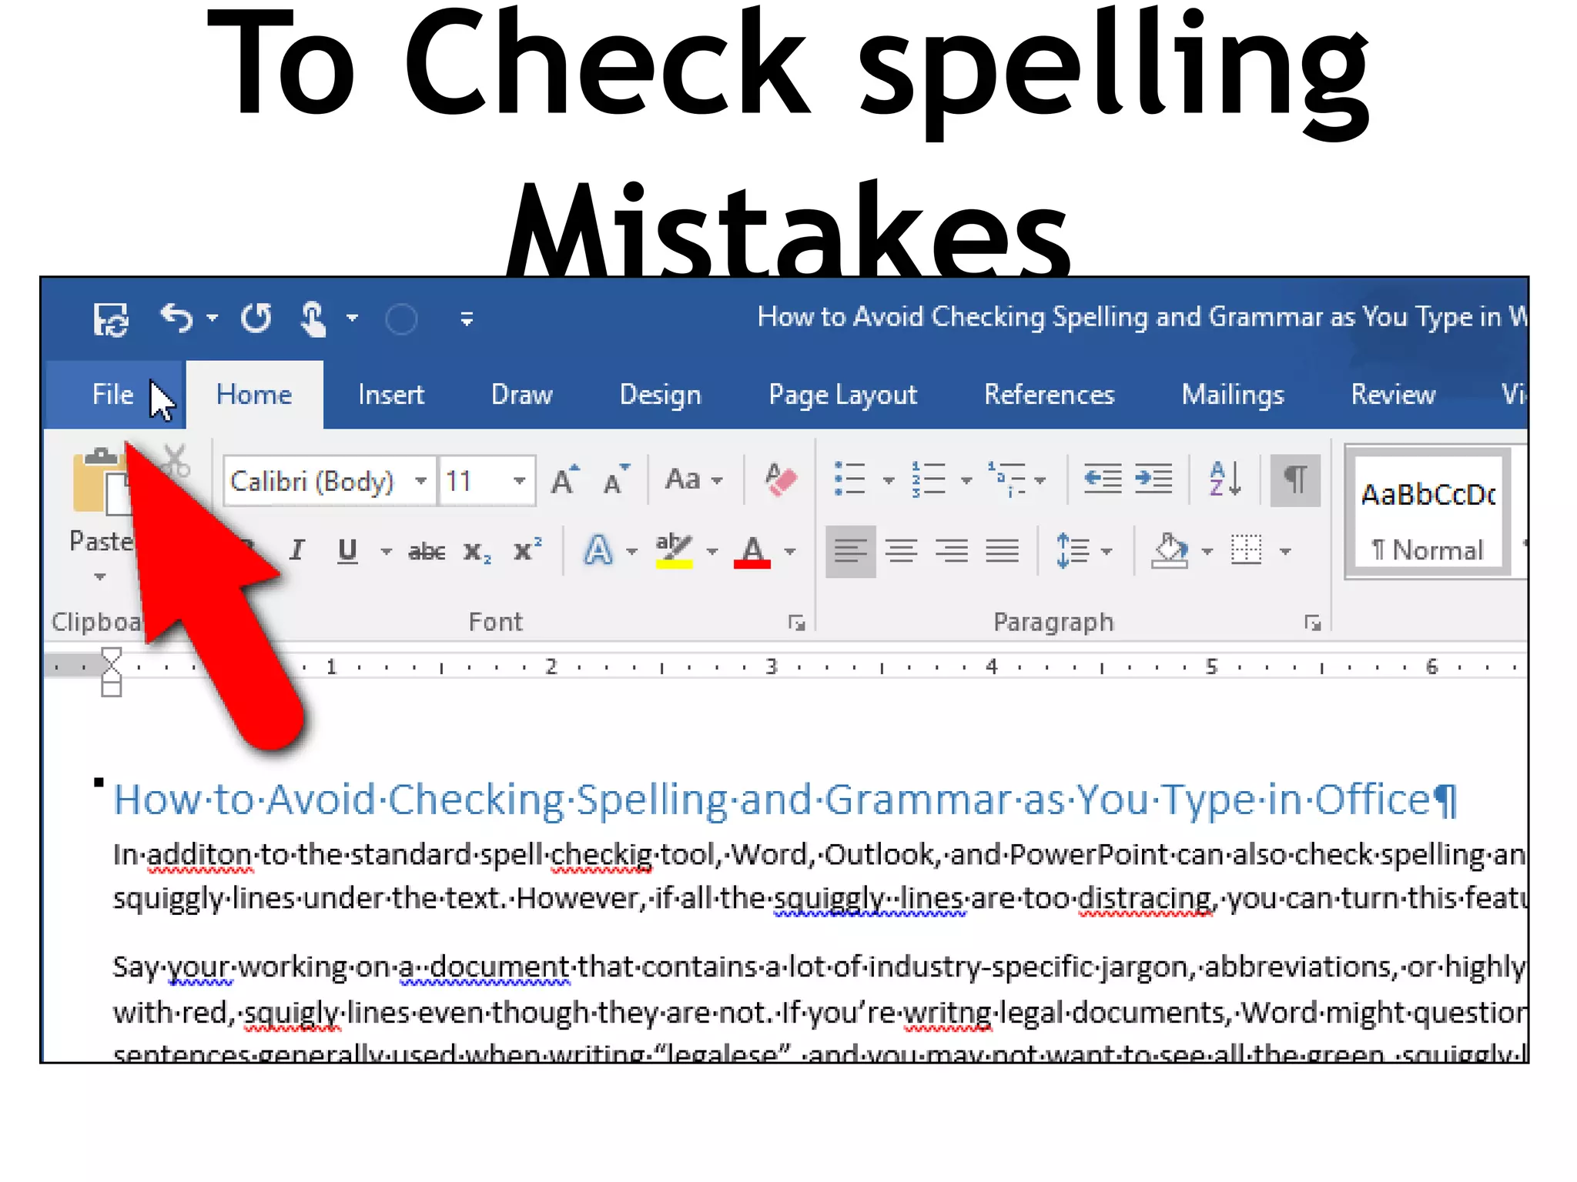Click the Undo arrow icon
Viewport: 1577px width, 1182px height.
tap(176, 318)
